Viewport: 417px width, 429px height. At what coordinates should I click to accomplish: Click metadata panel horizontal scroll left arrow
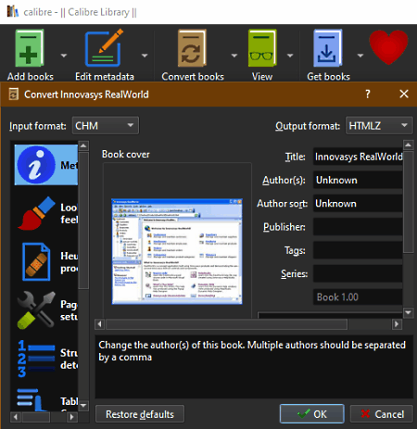(x=99, y=324)
